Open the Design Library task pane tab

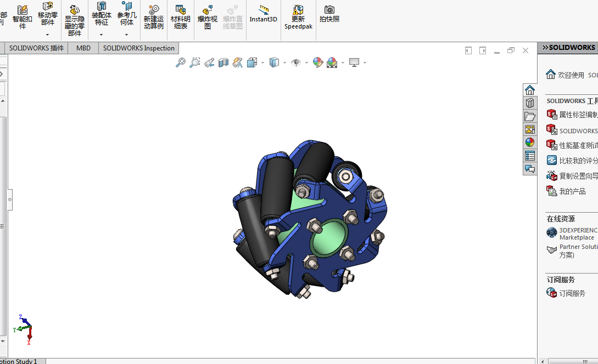click(530, 103)
